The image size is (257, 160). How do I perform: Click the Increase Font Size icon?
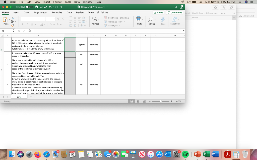click(58, 19)
